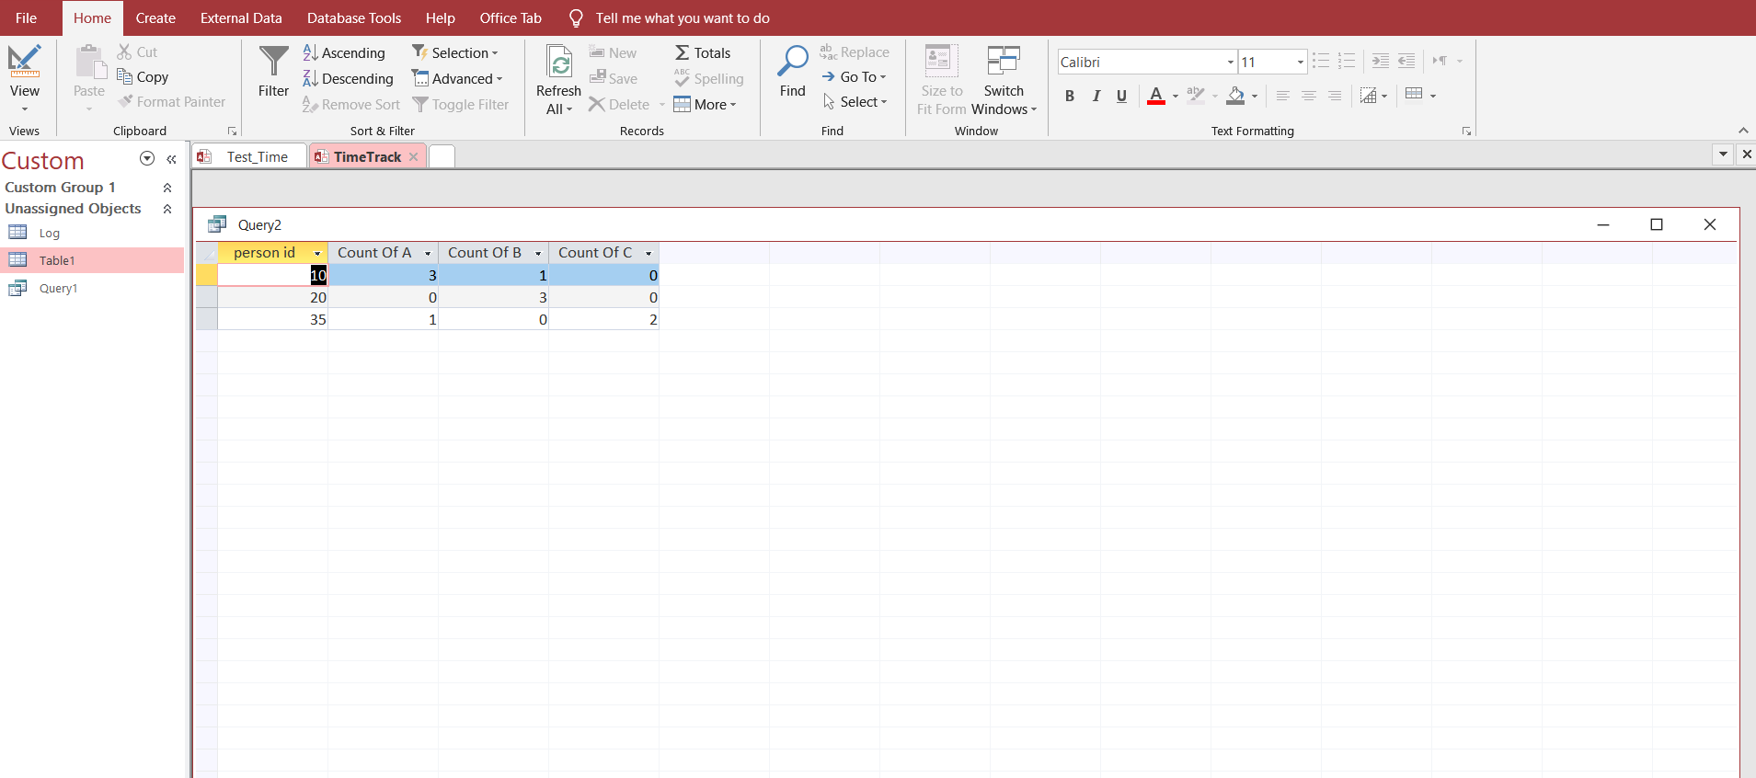Toggle bold formatting
This screenshot has width=1756, height=778.
pos(1070,96)
